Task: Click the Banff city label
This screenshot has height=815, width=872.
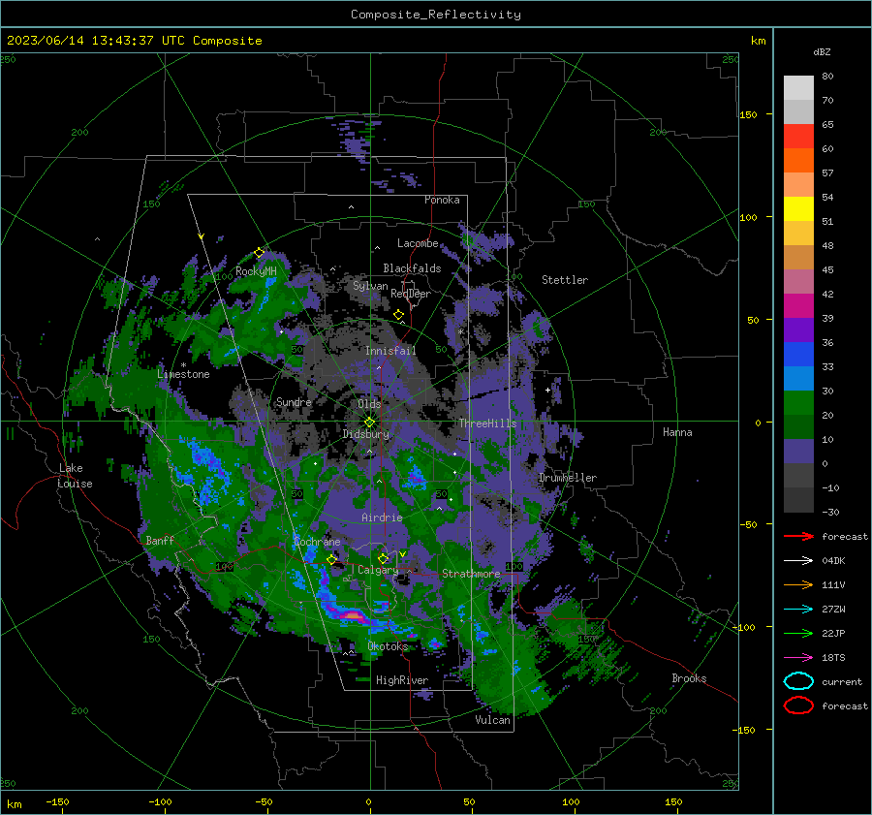Action: 160,540
